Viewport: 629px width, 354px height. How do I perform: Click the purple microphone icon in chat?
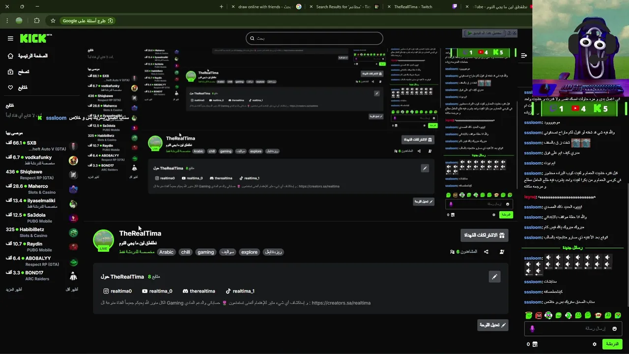[532, 328]
